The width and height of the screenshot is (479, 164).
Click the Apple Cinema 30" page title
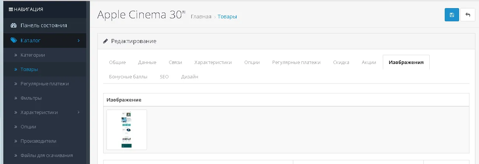click(x=141, y=15)
